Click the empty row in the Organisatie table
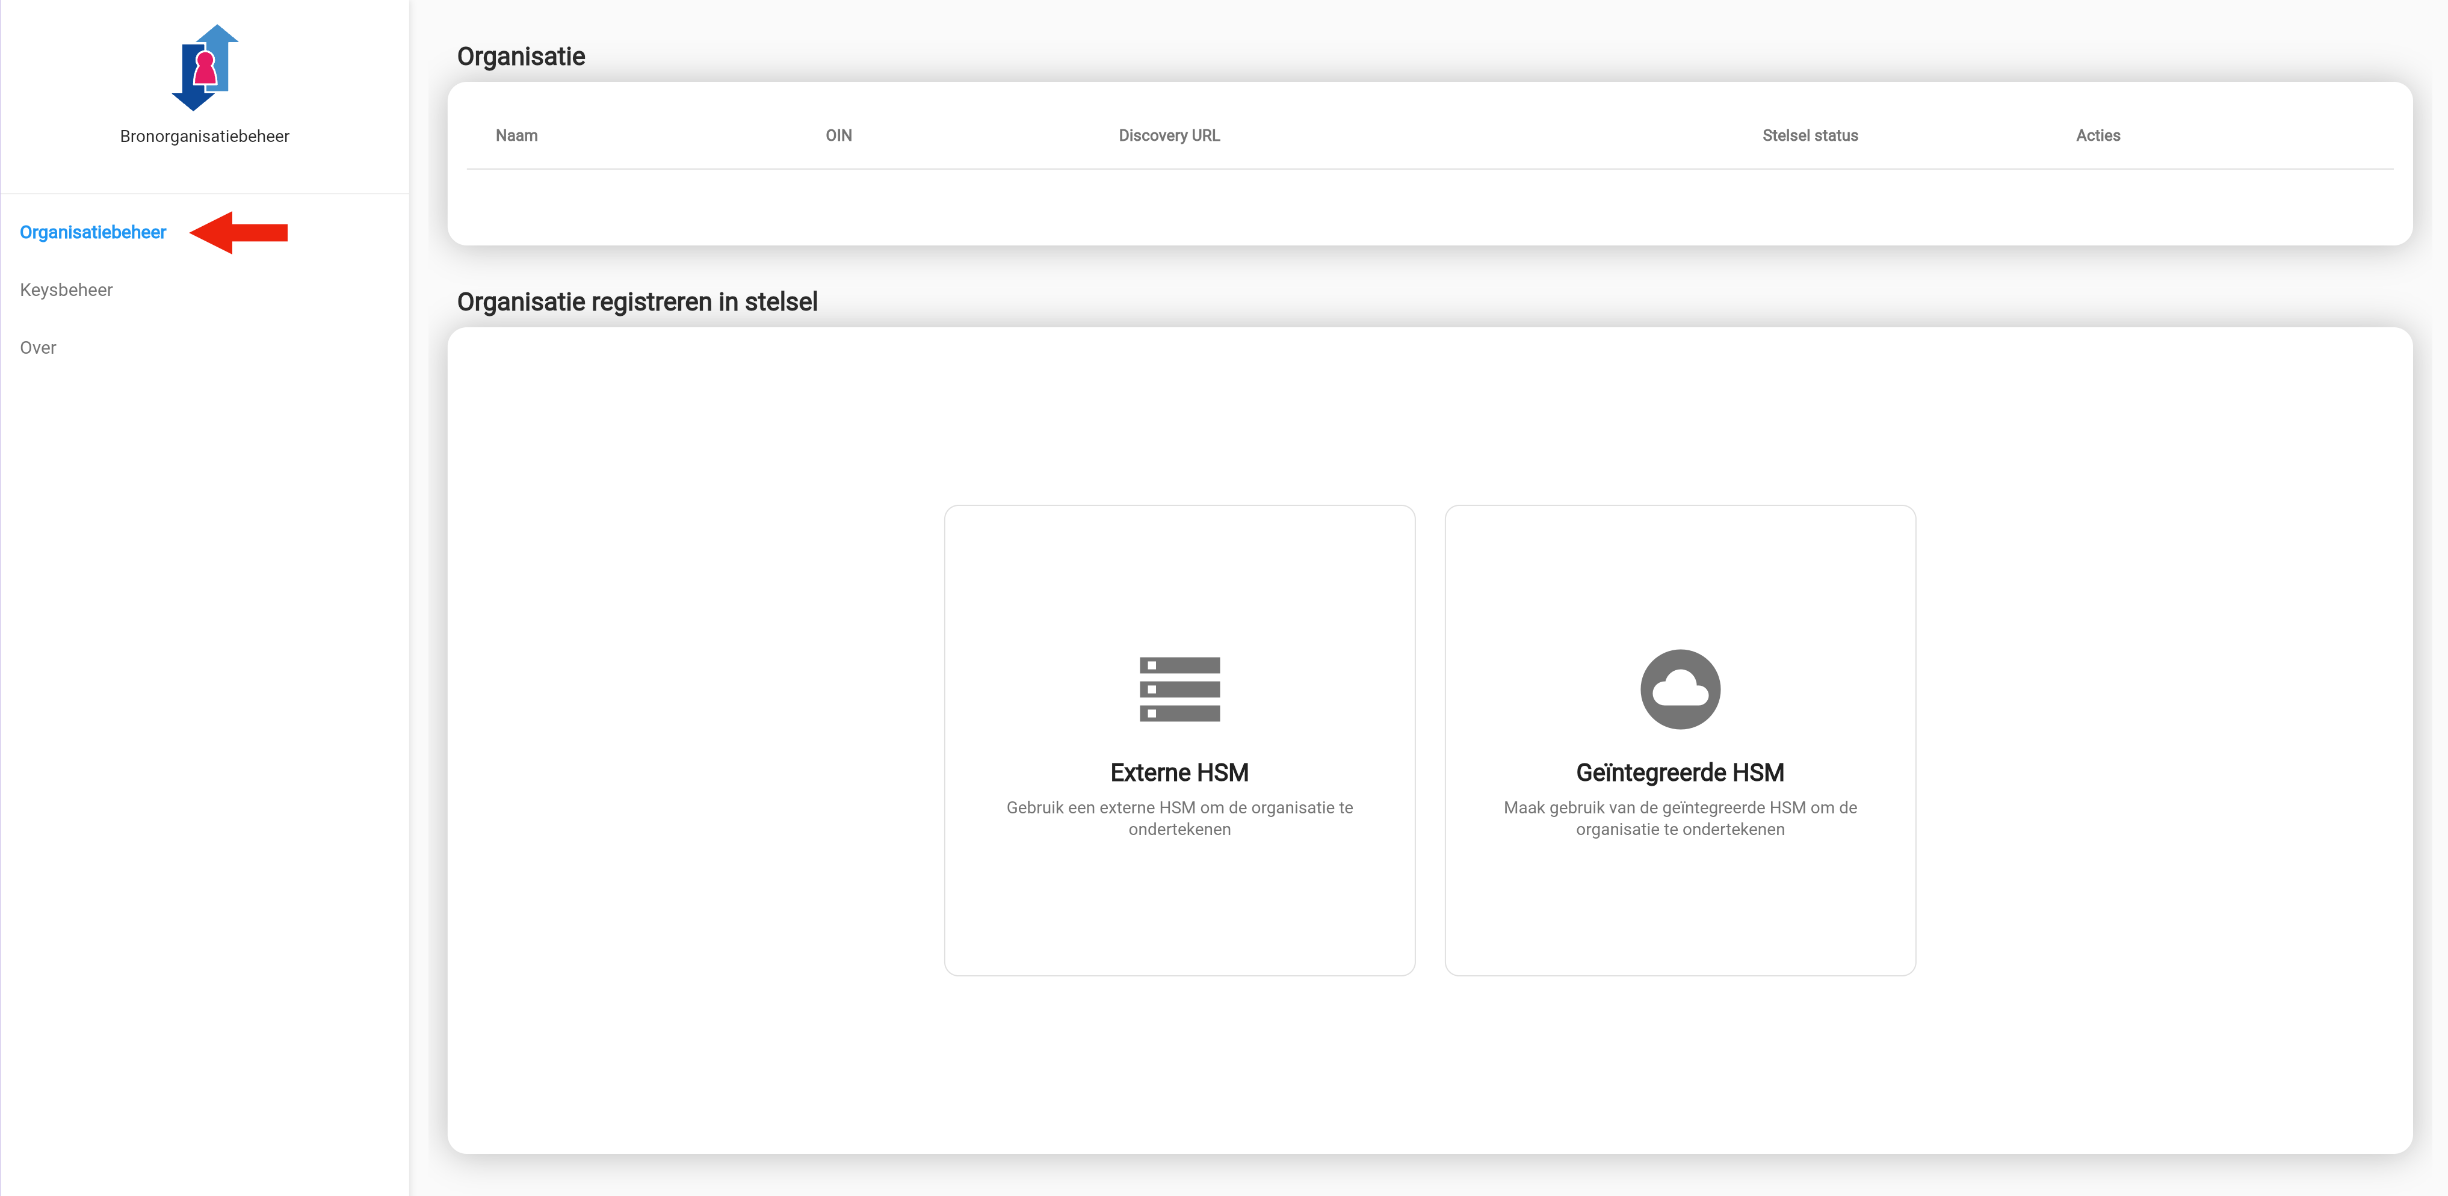 pos(1429,206)
